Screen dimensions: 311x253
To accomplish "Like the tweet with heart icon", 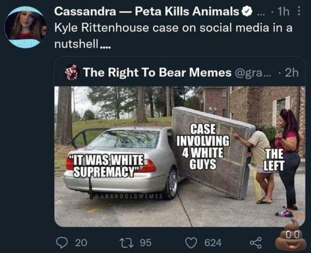I will (191, 243).
